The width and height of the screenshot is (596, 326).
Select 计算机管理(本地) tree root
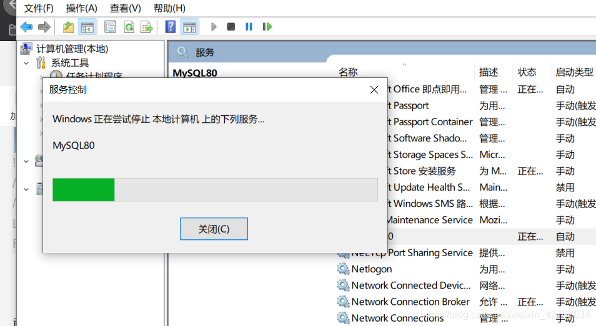(72, 49)
